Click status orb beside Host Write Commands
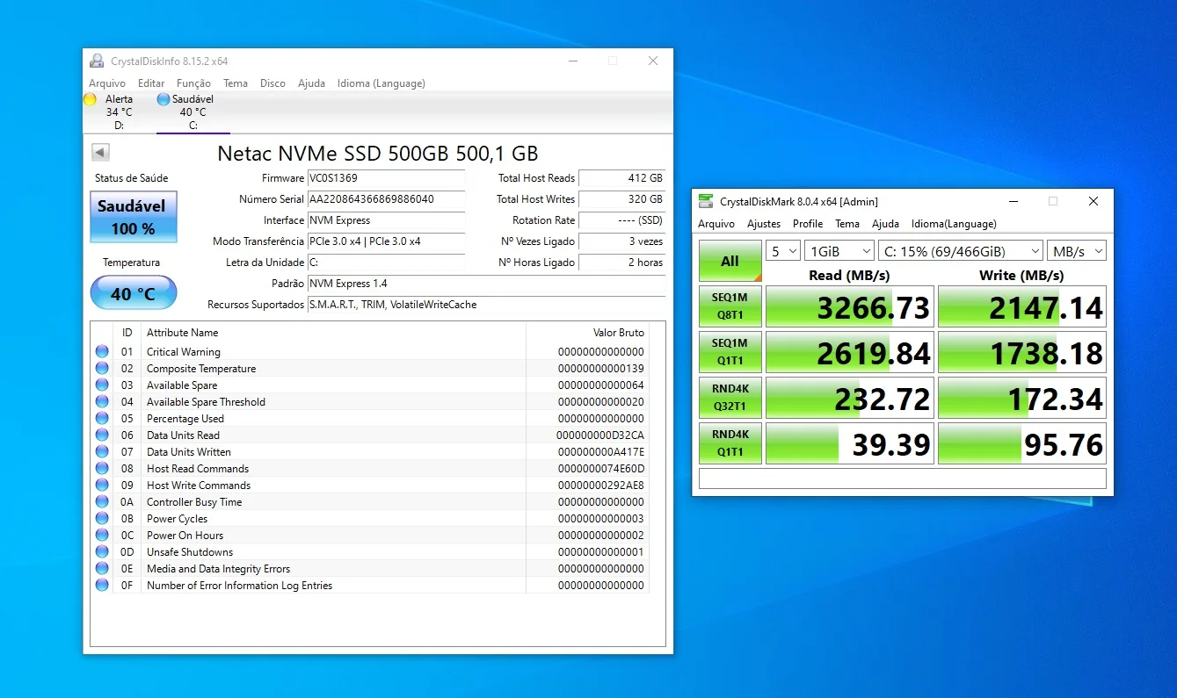 [x=102, y=486]
